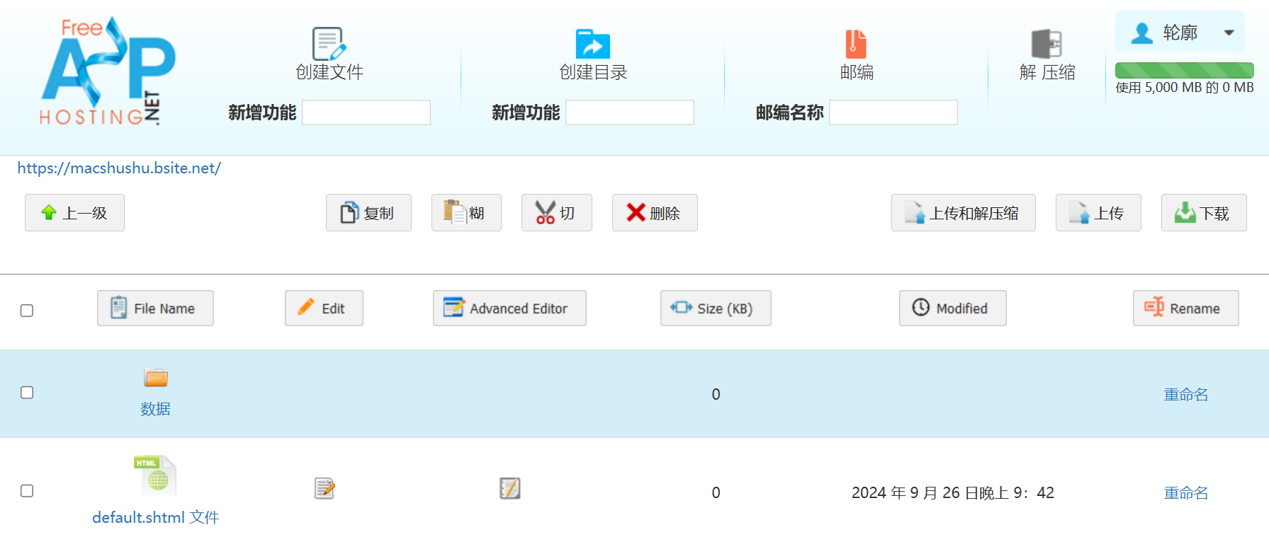Screen dimensions: 1269x537
Task: Open the macshushu.bsite.net site link
Action: pos(119,168)
